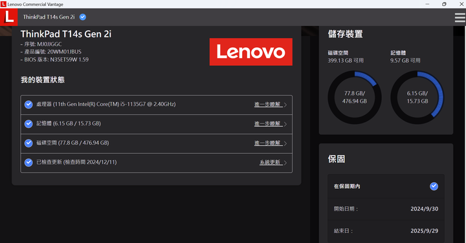Click the warranty start date 2024/9/30

pos(425,209)
